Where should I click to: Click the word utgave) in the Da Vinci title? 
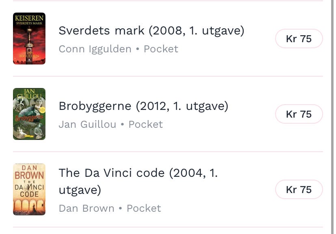tap(80, 190)
